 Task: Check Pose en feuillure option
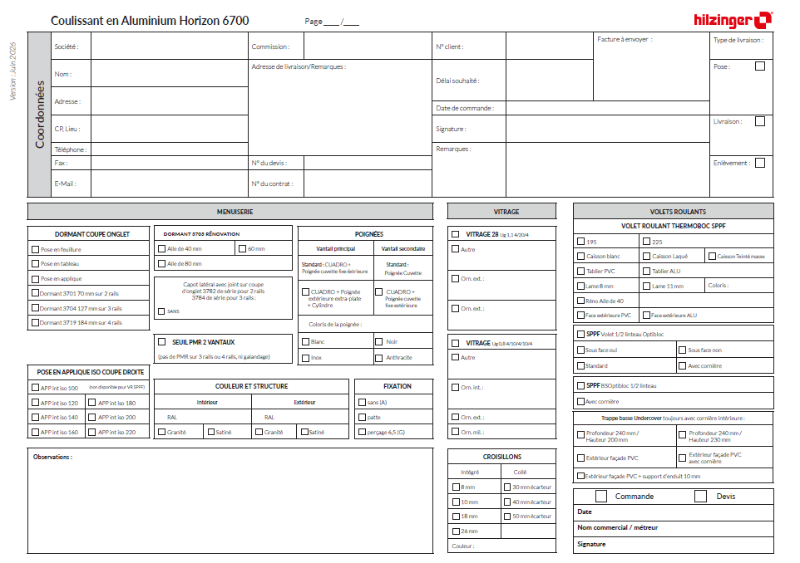click(35, 250)
